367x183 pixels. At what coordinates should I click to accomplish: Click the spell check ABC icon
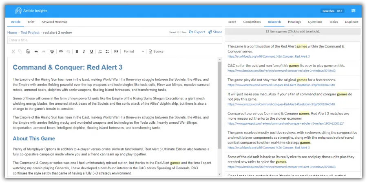pyautogui.click(x=52, y=52)
